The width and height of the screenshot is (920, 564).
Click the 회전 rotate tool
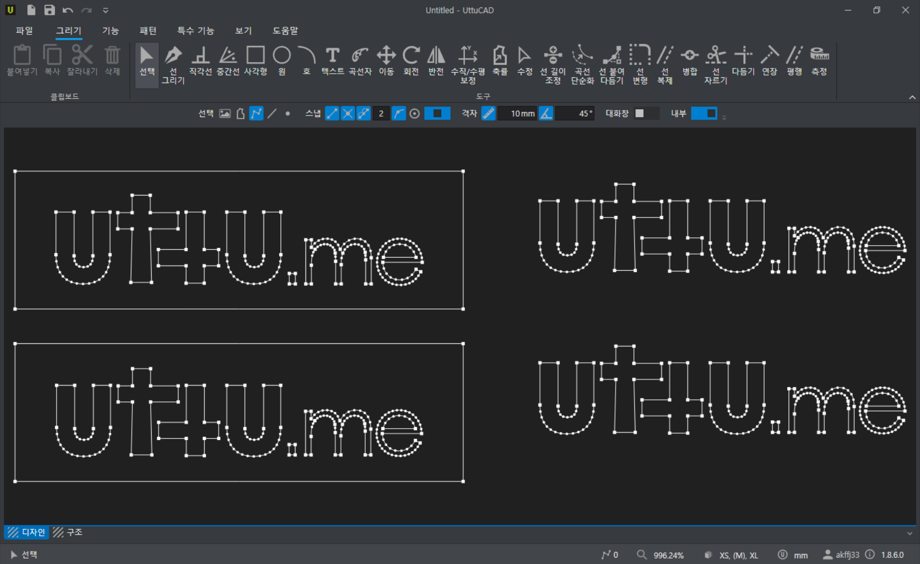click(x=411, y=61)
